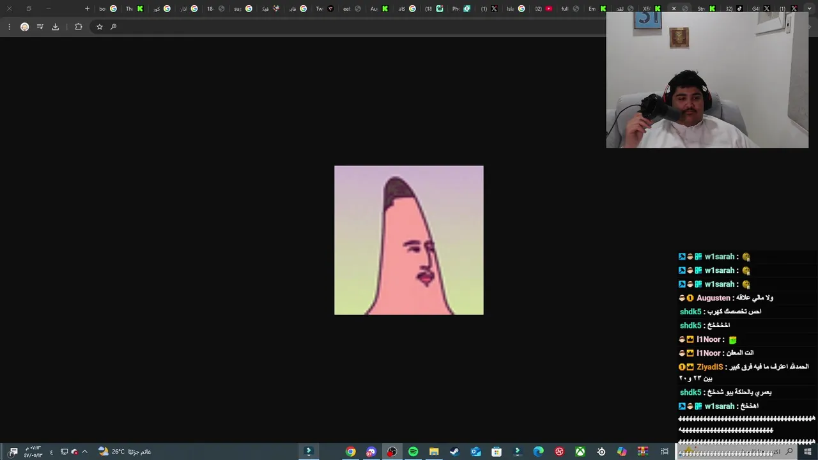The height and width of the screenshot is (460, 818).
Task: Open the Chrome downloads icon
Action: 56,27
